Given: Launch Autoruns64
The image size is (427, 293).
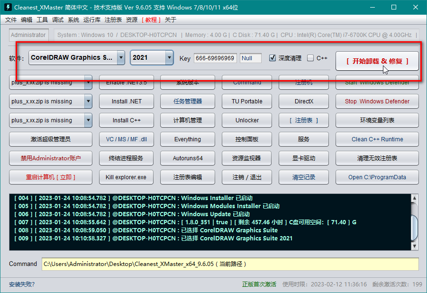Looking at the screenshot, I should point(188,158).
